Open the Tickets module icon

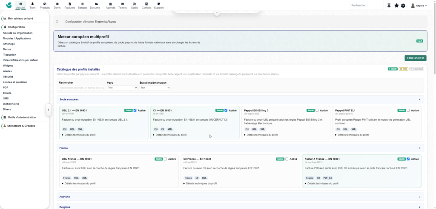coord(122,4)
